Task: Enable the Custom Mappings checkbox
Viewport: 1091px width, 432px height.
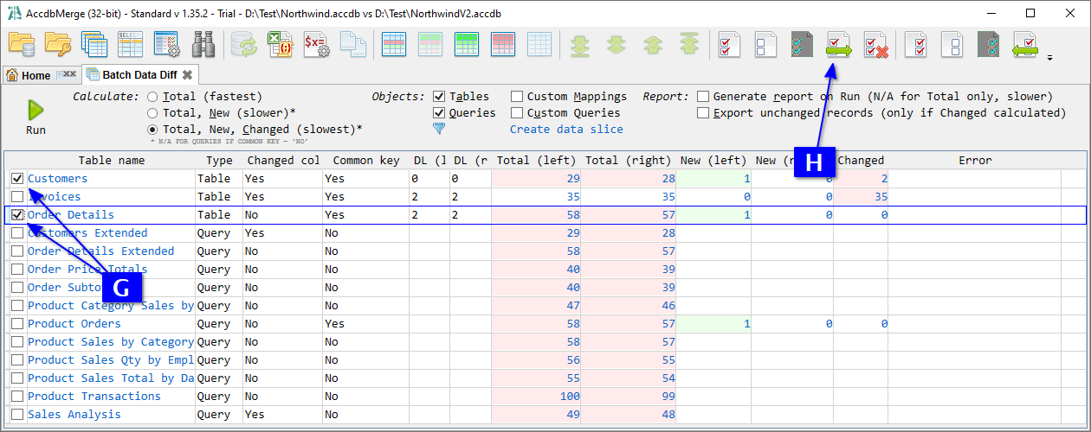Action: pos(517,97)
